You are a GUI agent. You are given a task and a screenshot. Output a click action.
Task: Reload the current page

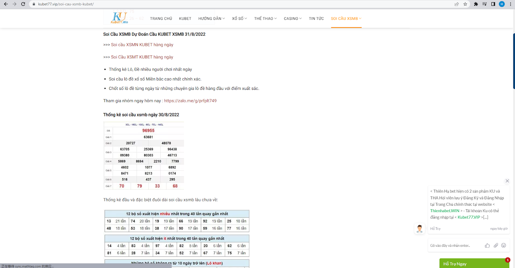click(23, 4)
